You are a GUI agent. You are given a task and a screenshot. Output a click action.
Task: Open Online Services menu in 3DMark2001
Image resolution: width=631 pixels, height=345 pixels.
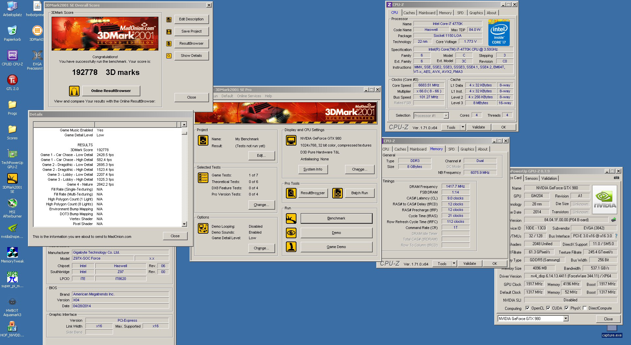point(249,96)
